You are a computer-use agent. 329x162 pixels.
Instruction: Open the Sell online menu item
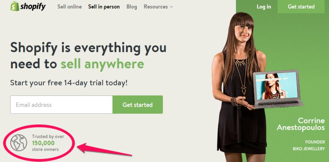pyautogui.click(x=69, y=7)
